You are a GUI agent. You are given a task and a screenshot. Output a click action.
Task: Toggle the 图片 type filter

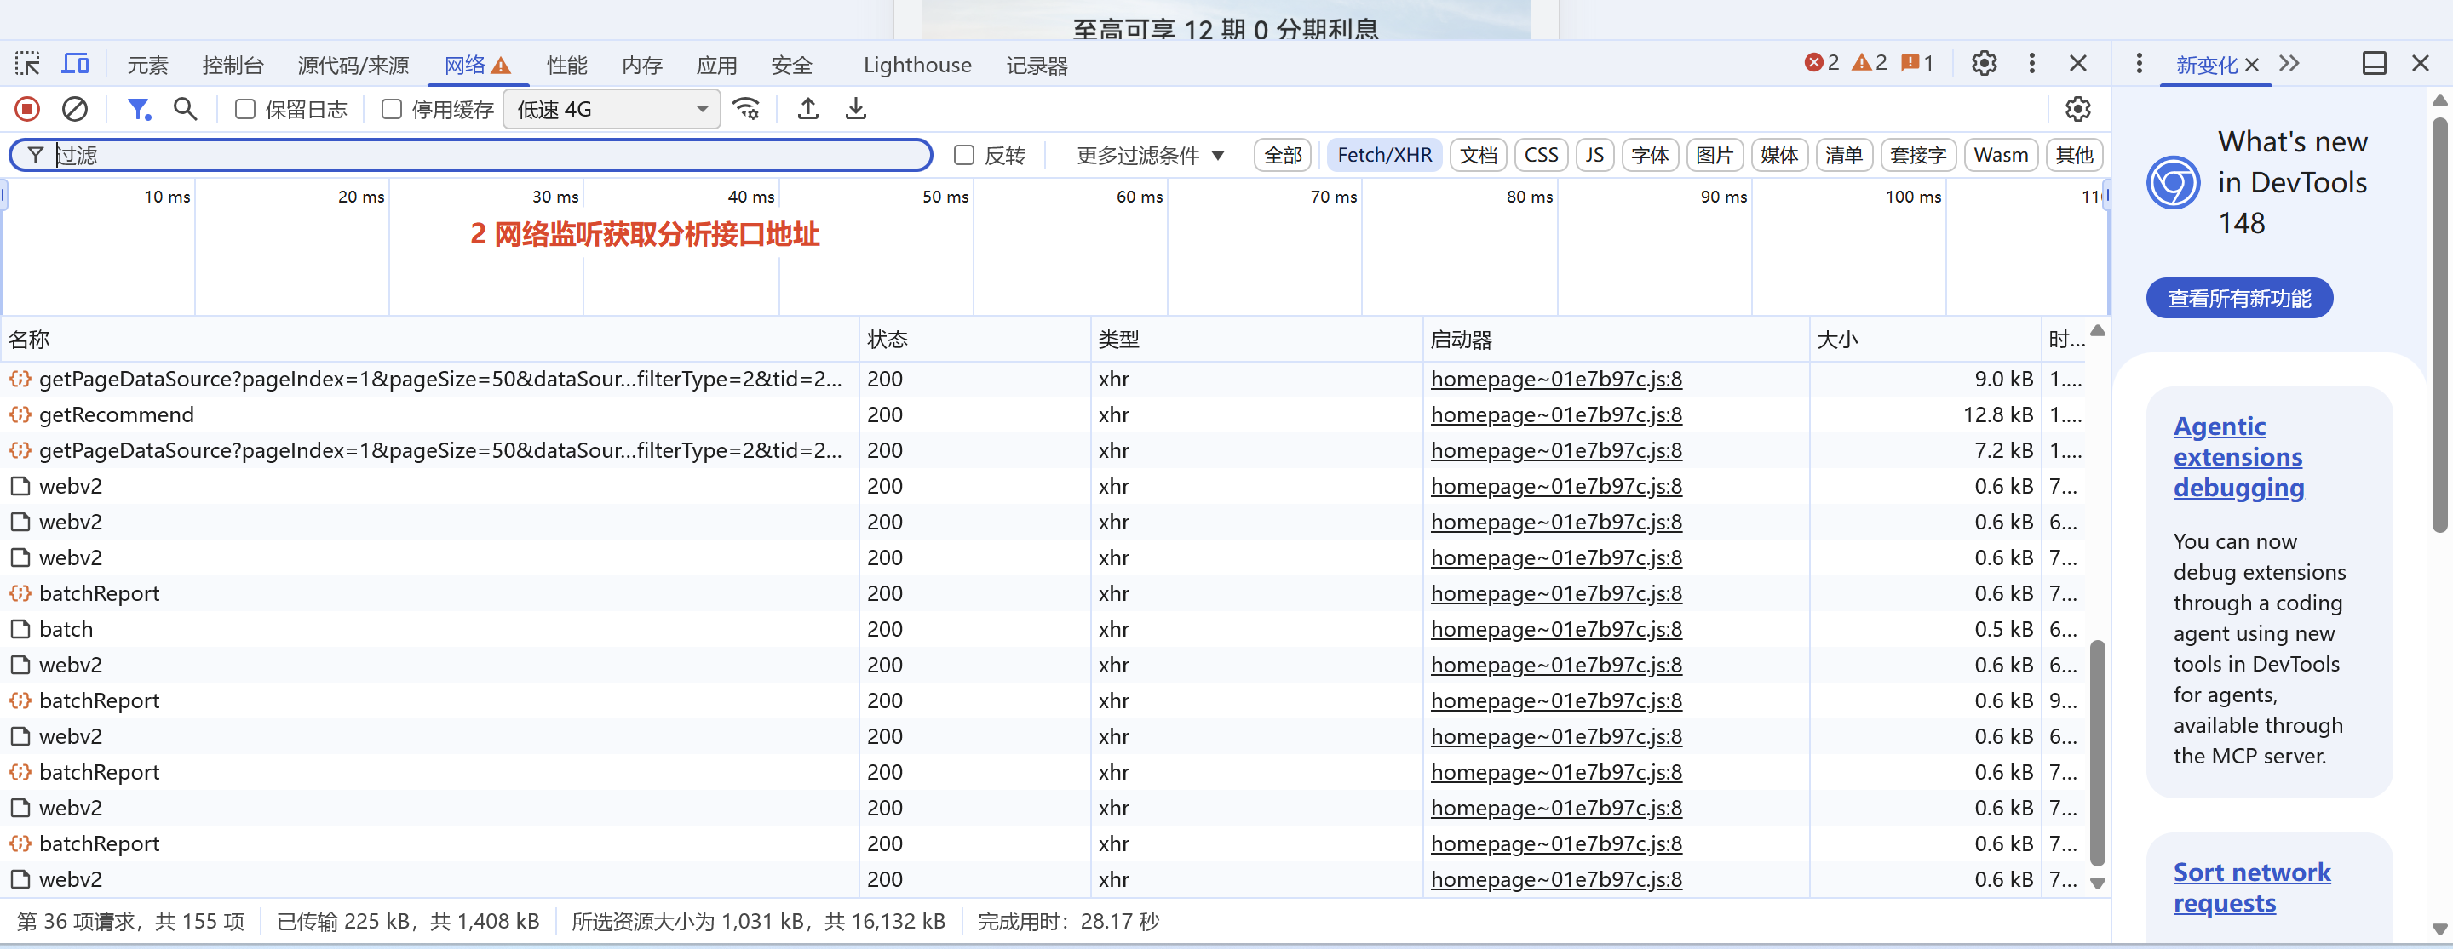1715,155
